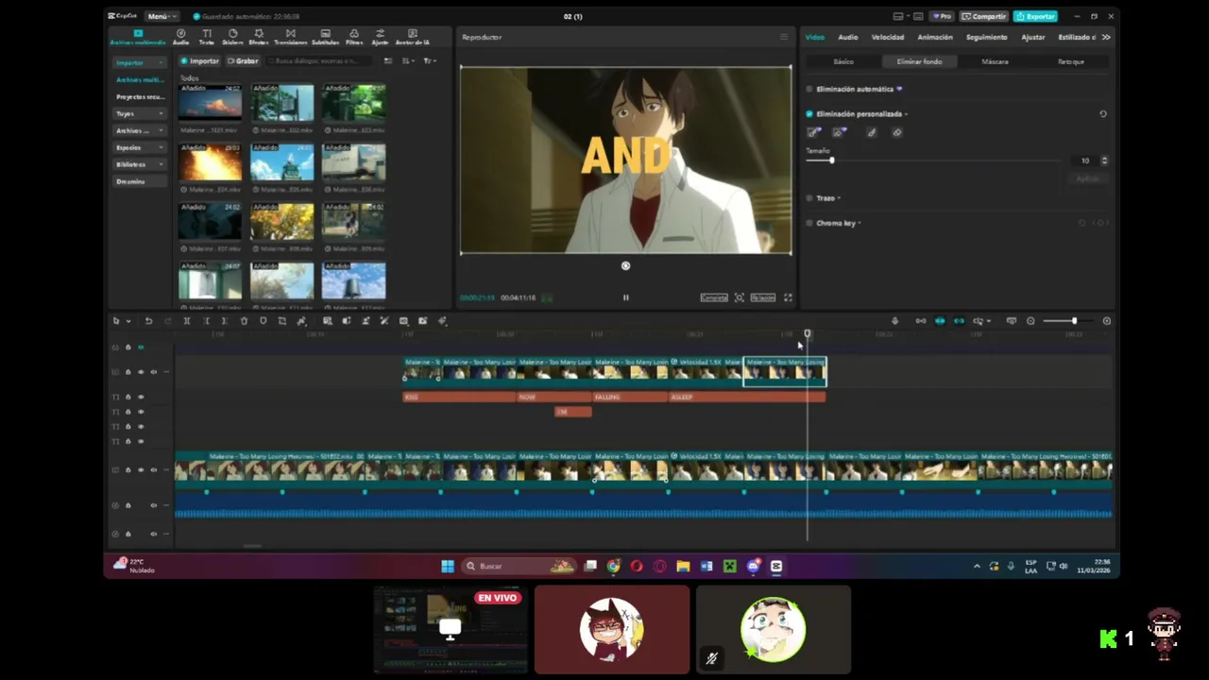Hide the KISS text track via eye icon
The width and height of the screenshot is (1209, 680).
141,397
